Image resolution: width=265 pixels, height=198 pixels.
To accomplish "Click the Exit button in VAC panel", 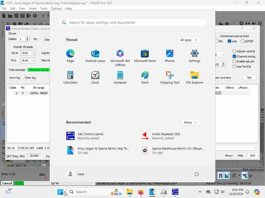I will coord(253,155).
